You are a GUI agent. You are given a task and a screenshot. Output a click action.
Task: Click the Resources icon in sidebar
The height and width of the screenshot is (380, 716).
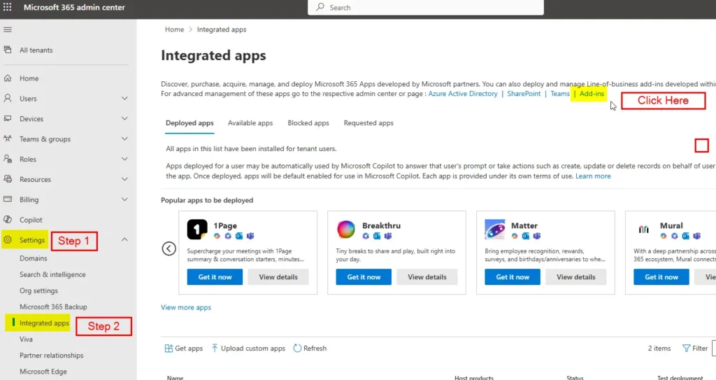tap(8, 179)
